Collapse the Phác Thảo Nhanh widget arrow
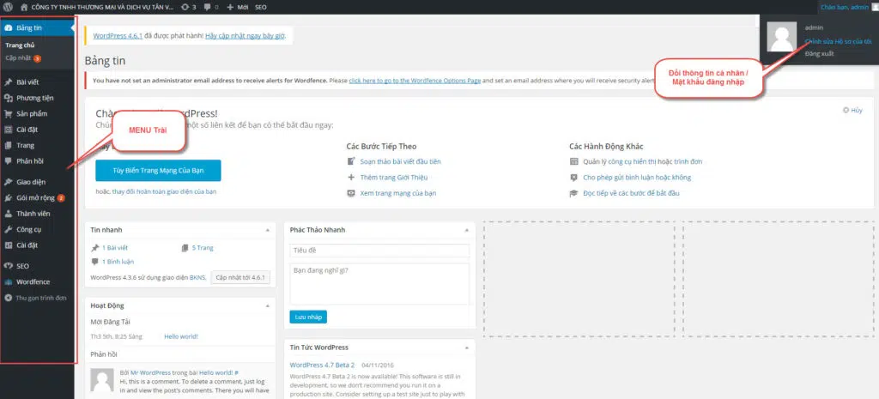The width and height of the screenshot is (879, 399). pyautogui.click(x=467, y=230)
